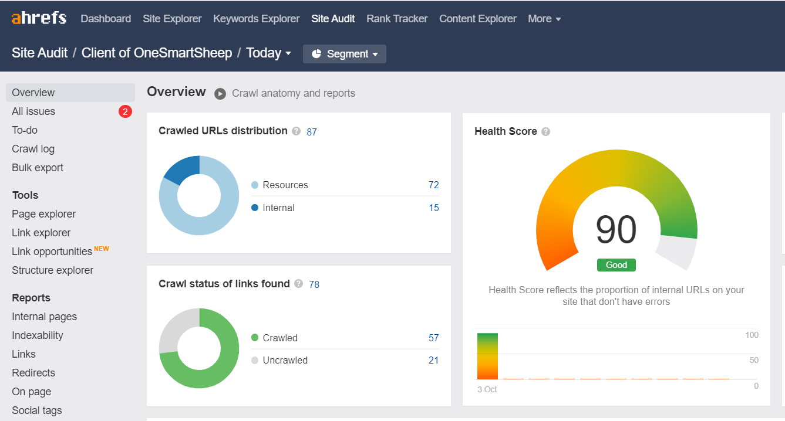Open Redirects report
The image size is (785, 421).
[33, 373]
